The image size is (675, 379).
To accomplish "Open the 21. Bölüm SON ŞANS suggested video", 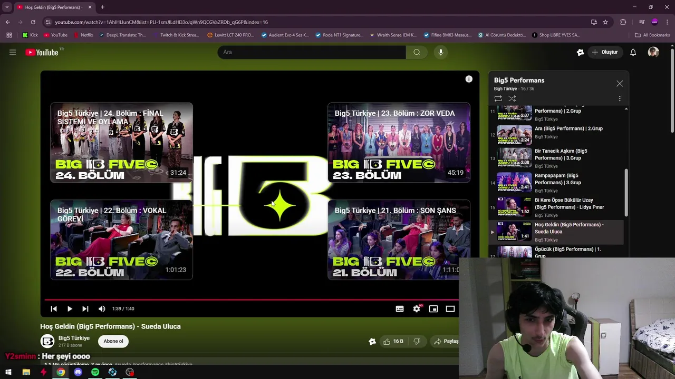I will point(399,240).
